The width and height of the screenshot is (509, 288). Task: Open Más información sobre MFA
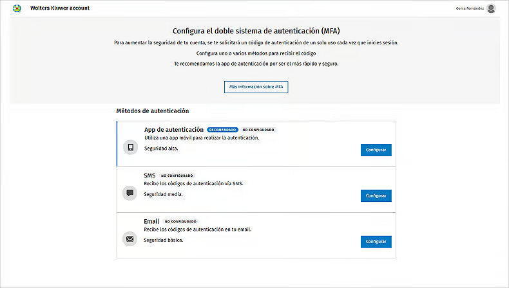[x=256, y=87]
